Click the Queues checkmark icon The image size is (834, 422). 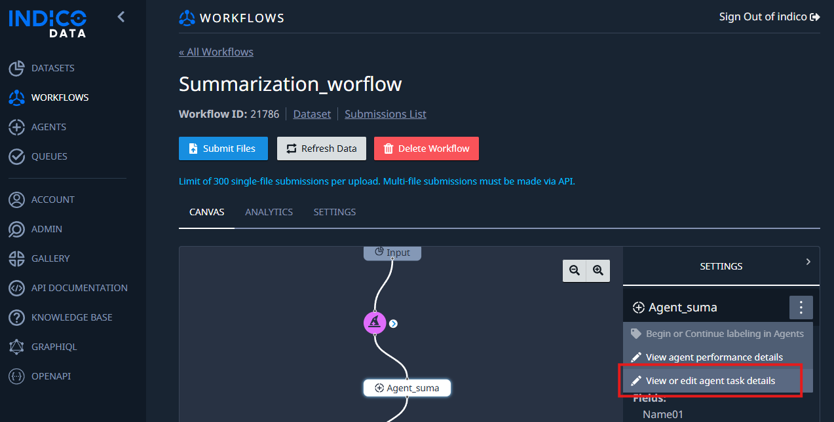16,156
